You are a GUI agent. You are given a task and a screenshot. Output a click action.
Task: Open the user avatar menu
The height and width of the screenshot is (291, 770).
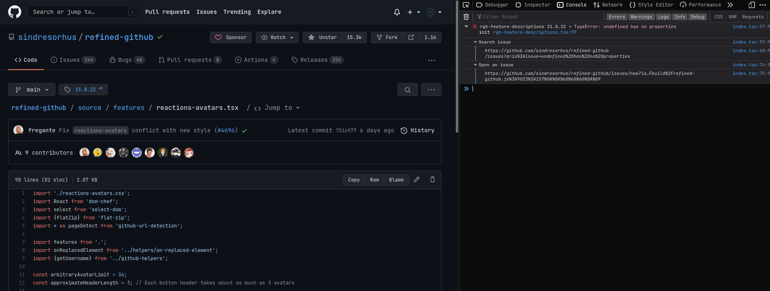click(x=434, y=12)
